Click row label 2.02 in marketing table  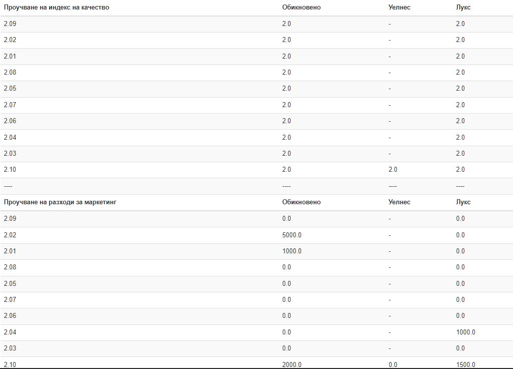(x=10, y=235)
